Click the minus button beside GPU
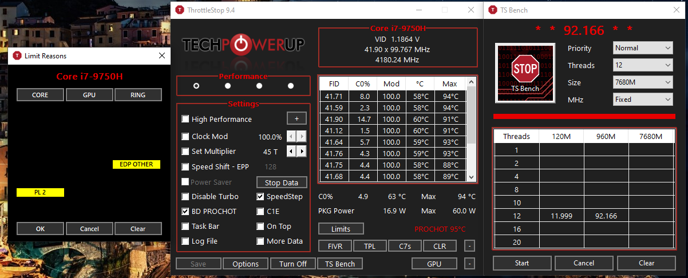688x278 pixels. [469, 264]
